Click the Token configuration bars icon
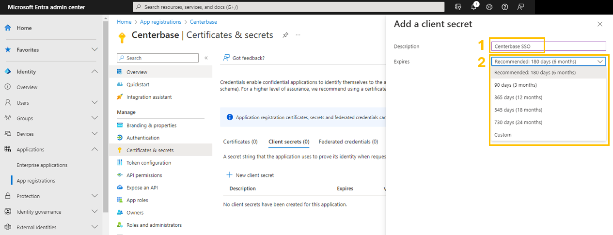 (x=120, y=163)
